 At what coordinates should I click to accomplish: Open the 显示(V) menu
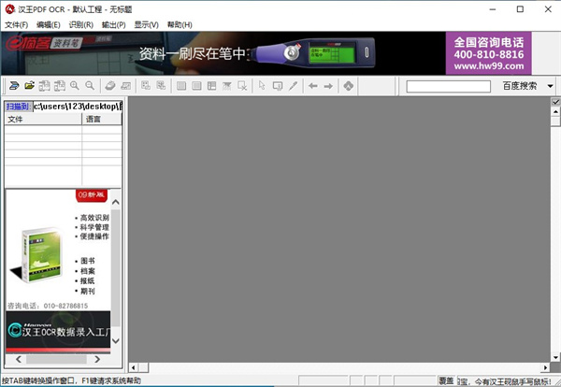tap(147, 24)
